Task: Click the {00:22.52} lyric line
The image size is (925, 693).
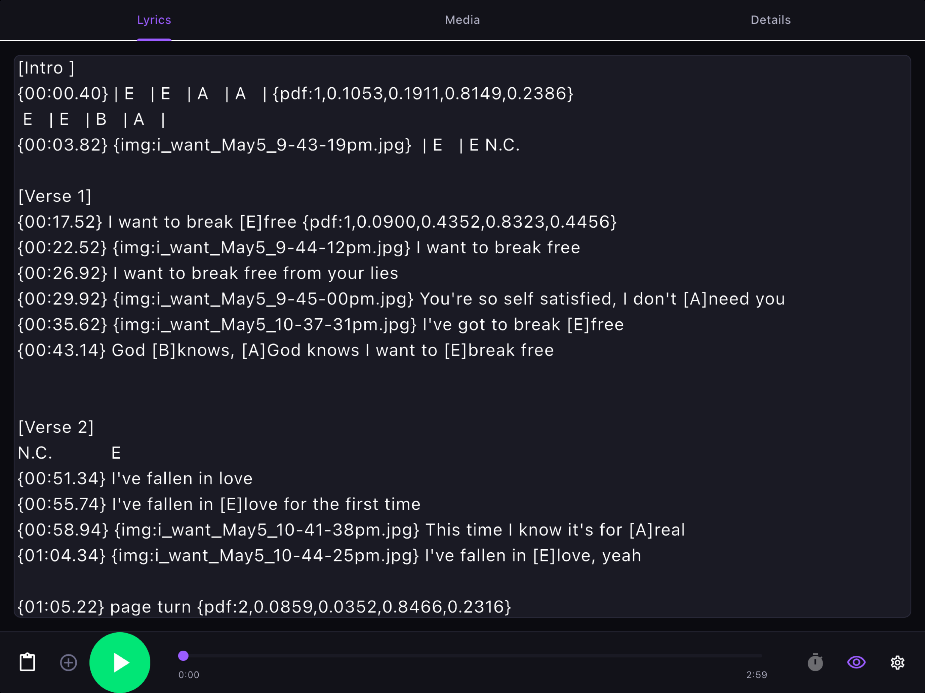Action: point(298,248)
